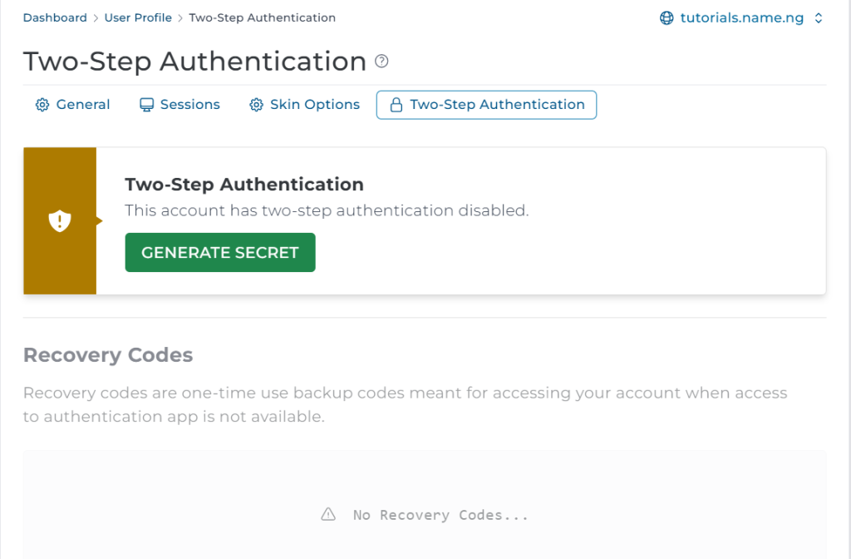Open the General tab
Viewport: 851px width, 559px height.
[73, 105]
